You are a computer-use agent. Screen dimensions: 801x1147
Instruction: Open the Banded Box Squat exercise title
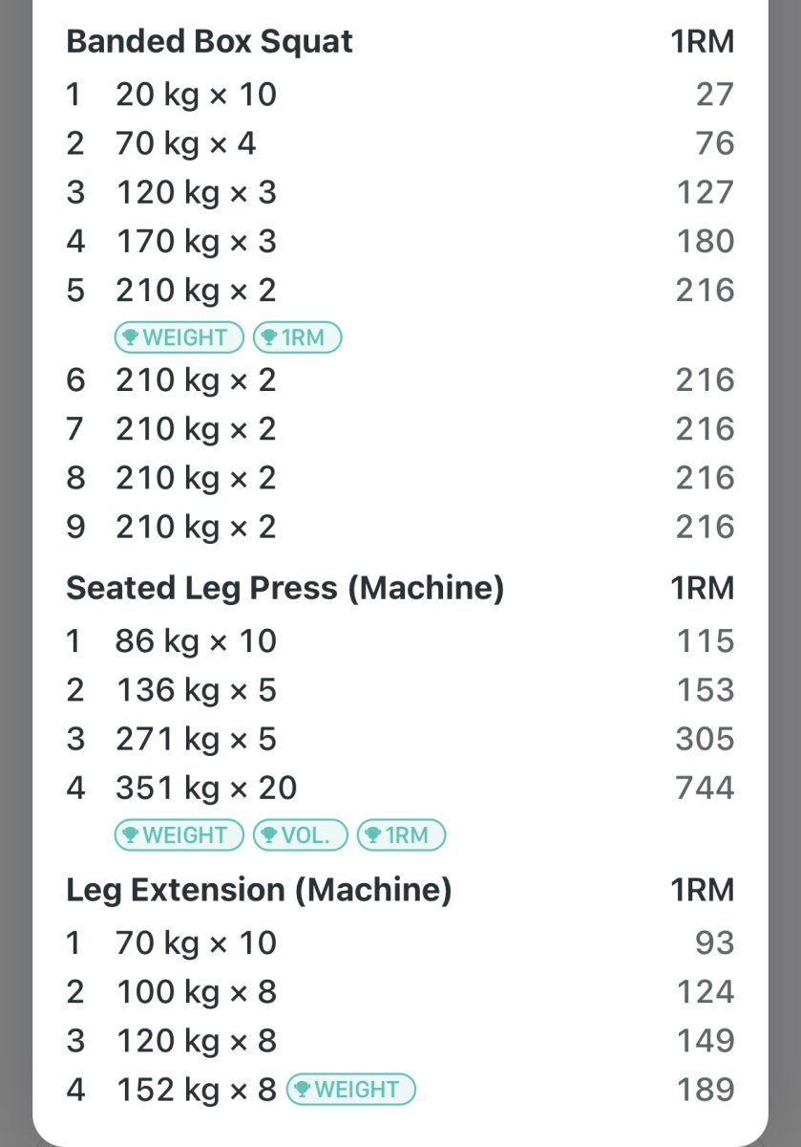point(209,42)
